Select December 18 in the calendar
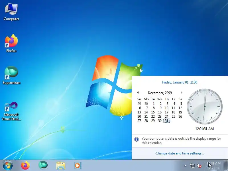Screen dimensions: 228x171 pos(173,112)
